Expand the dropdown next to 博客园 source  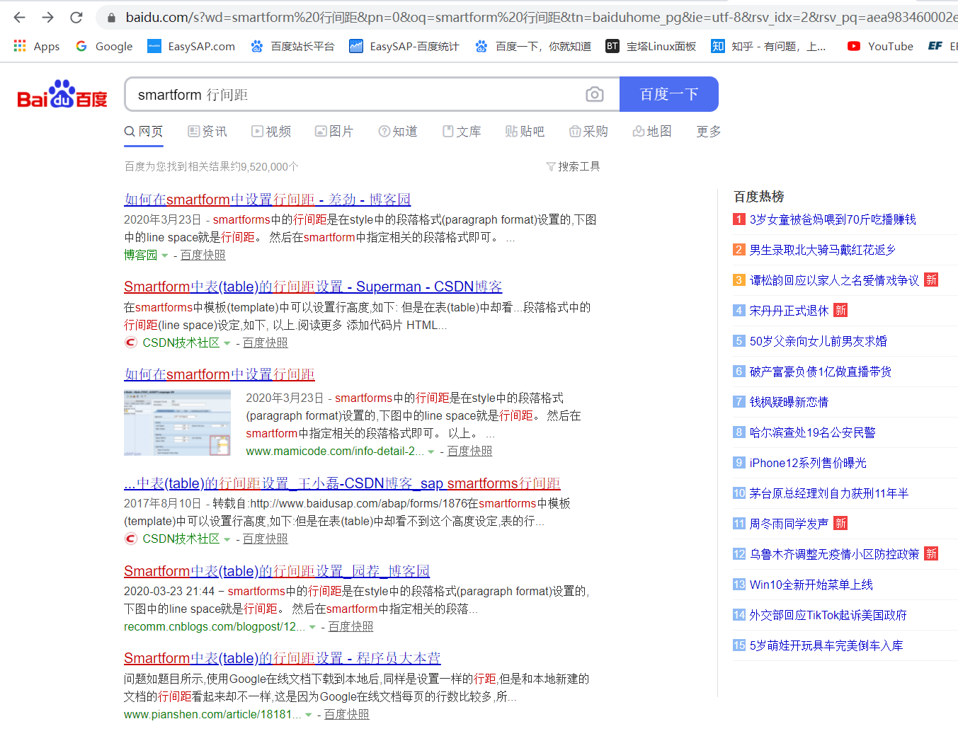[165, 255]
